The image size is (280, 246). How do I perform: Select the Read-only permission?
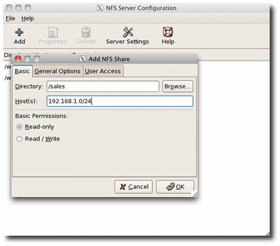[19, 127]
